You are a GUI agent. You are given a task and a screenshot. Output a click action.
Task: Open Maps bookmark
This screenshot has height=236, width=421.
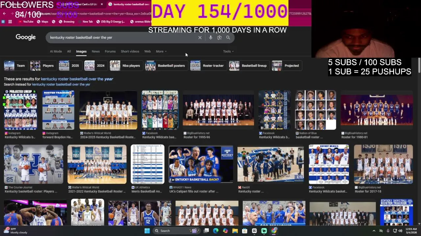[42, 22]
